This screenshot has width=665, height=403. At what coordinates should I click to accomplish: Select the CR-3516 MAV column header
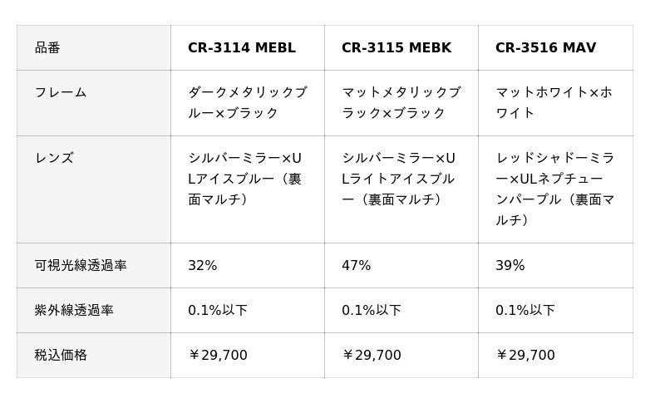[x=546, y=48]
